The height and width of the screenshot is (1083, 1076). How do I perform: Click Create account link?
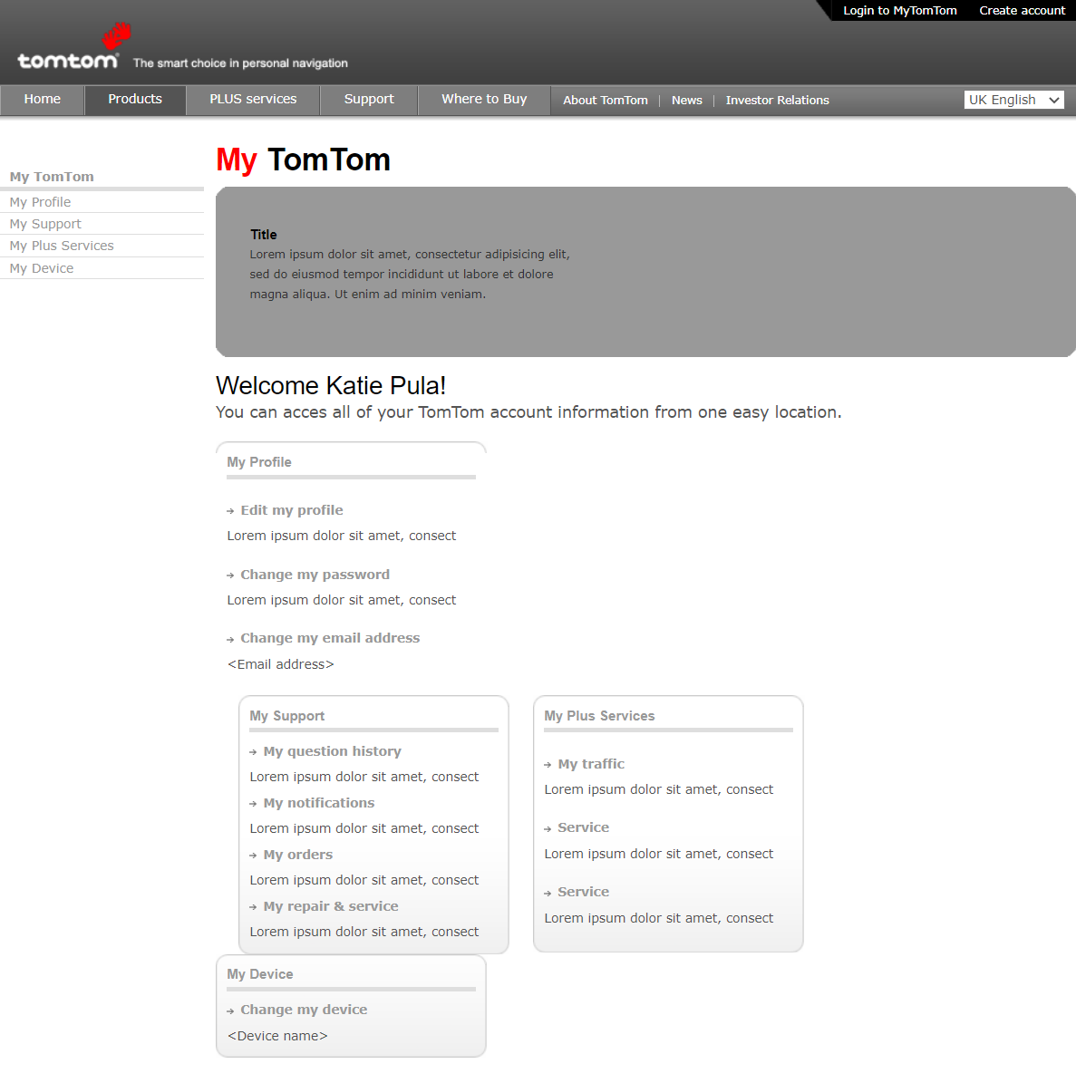[x=1023, y=10]
